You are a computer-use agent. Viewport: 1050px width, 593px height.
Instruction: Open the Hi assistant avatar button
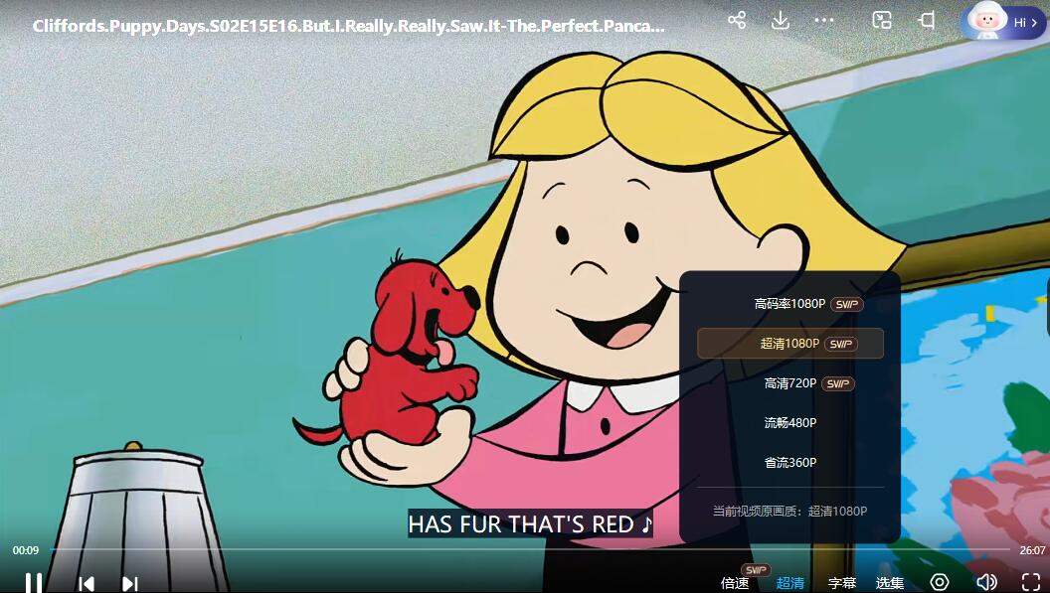[x=1002, y=22]
